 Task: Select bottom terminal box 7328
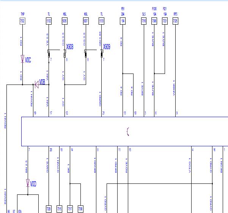[x=49, y=209]
